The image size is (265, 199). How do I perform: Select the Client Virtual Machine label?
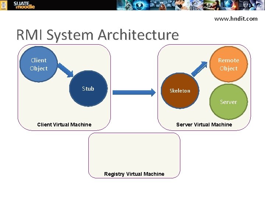click(x=64, y=125)
